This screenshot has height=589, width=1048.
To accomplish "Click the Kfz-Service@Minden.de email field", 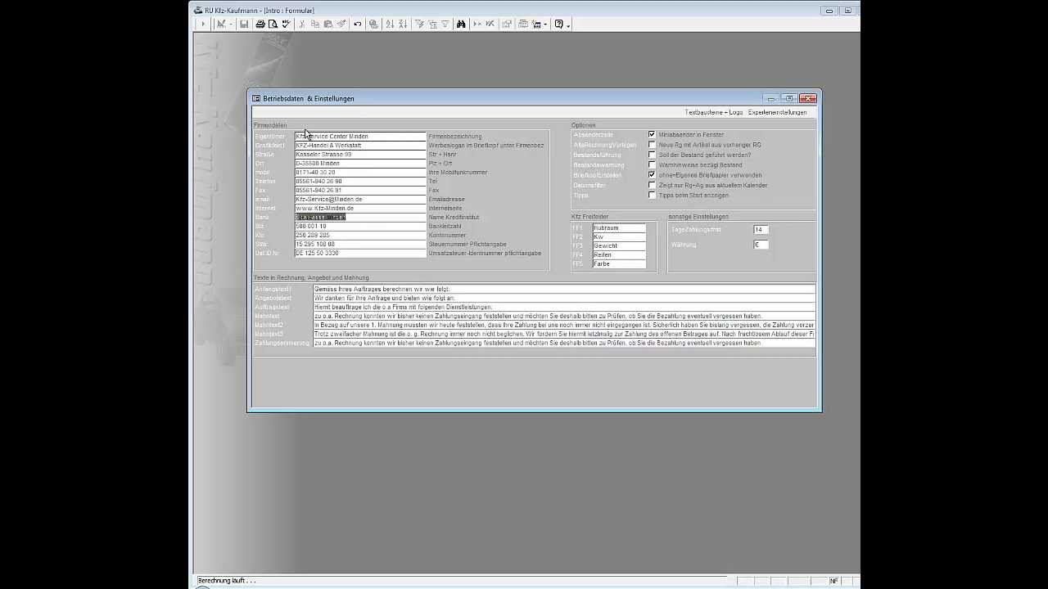I will [360, 200].
